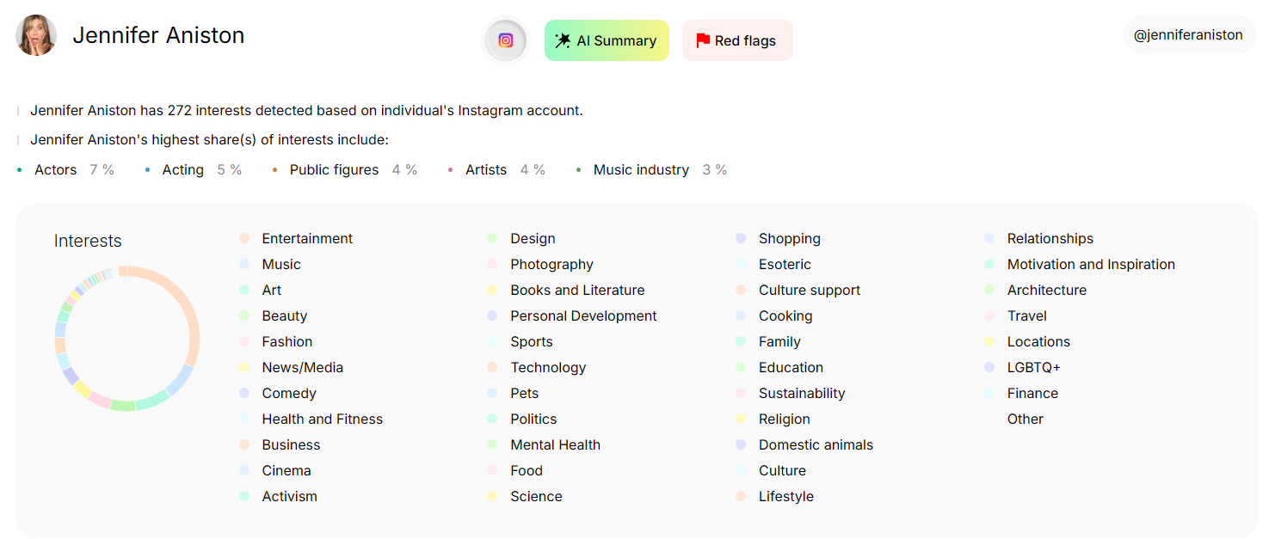1281x539 pixels.
Task: Open the AI Summary panel
Action: 607,40
